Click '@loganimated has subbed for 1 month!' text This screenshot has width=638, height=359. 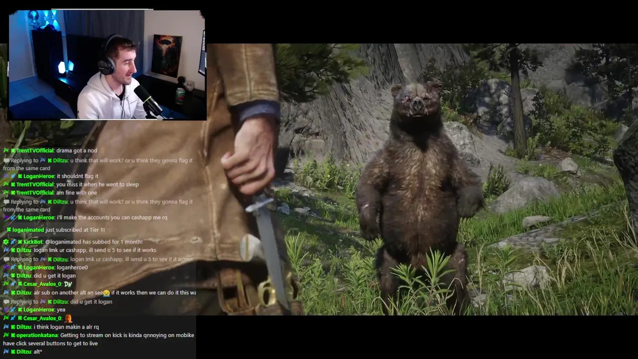(94, 242)
